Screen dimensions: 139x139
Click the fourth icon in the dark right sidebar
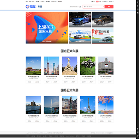[x=137, y=13]
